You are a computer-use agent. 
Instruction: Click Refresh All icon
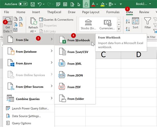33,25
